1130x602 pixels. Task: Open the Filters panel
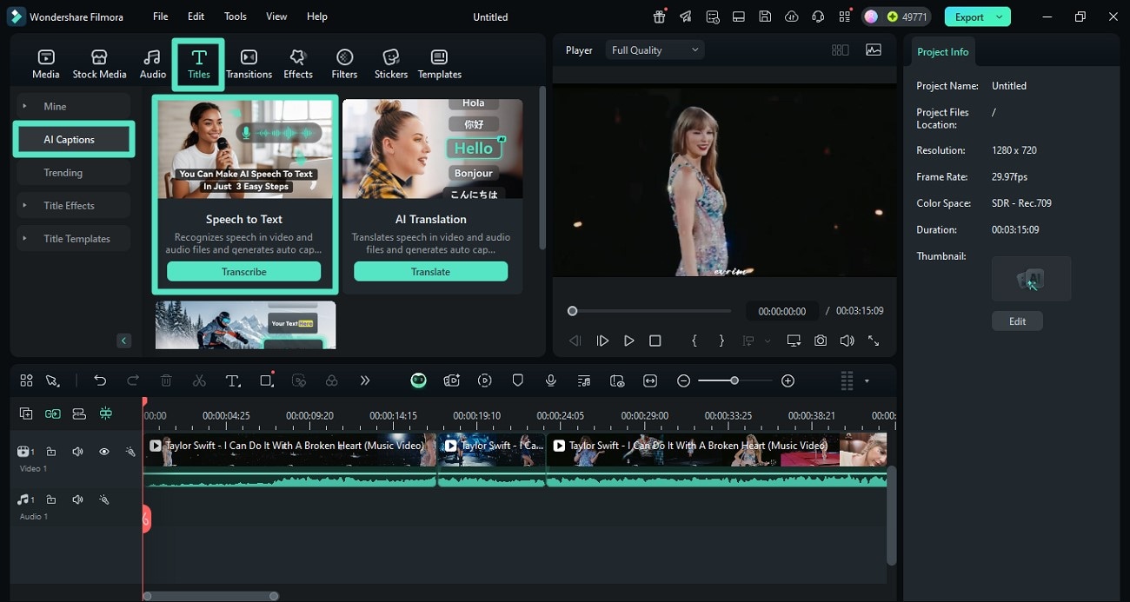click(344, 63)
